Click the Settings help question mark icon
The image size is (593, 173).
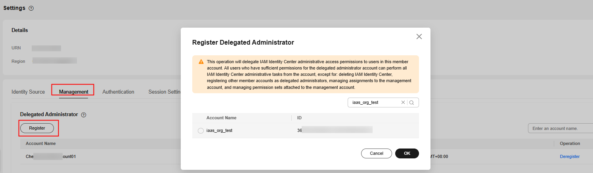(31, 8)
